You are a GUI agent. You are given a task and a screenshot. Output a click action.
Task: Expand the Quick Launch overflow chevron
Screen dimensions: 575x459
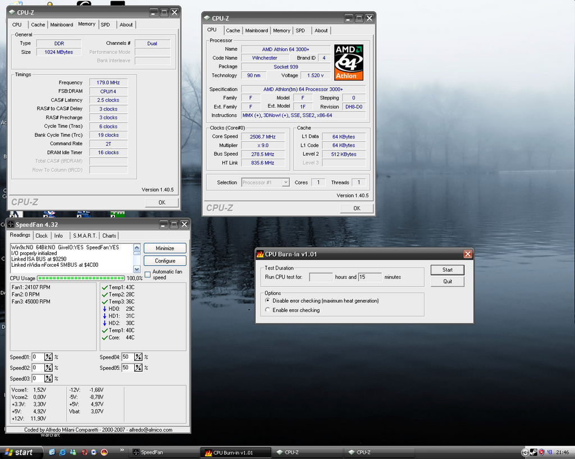point(122,450)
